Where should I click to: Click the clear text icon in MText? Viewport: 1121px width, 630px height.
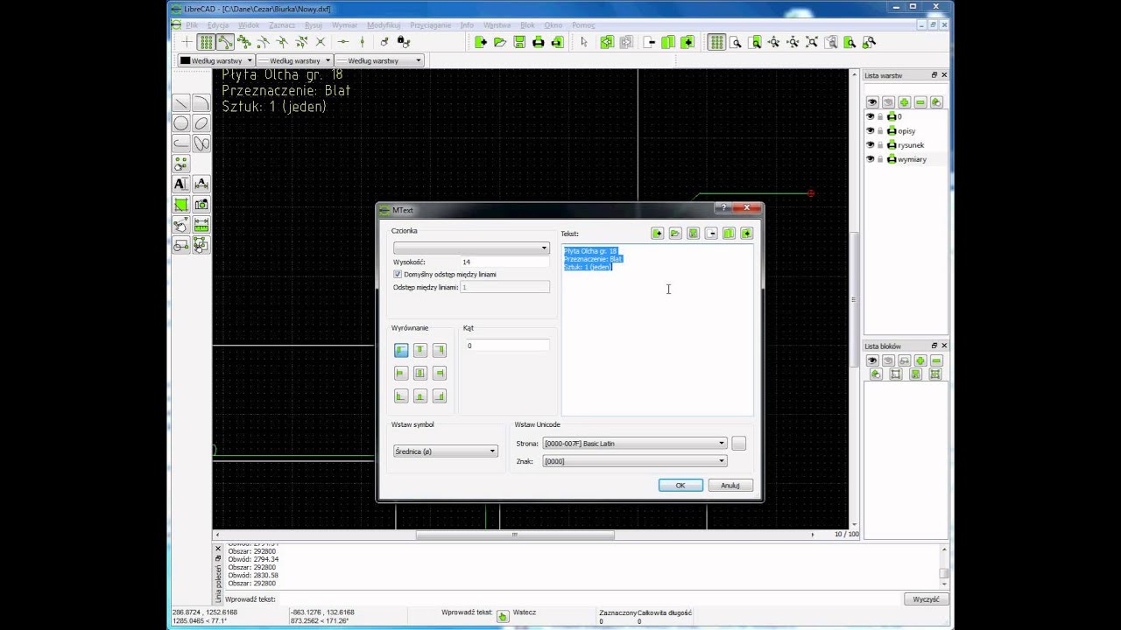pos(658,234)
